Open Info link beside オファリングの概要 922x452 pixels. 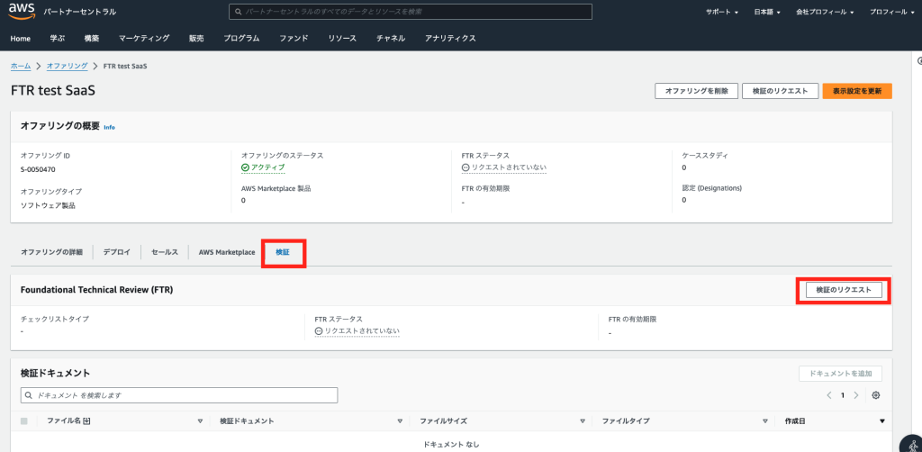[109, 127]
